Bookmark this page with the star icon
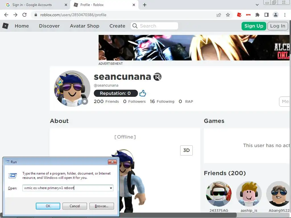Screen dimensions: 291x218 pos(228,15)
